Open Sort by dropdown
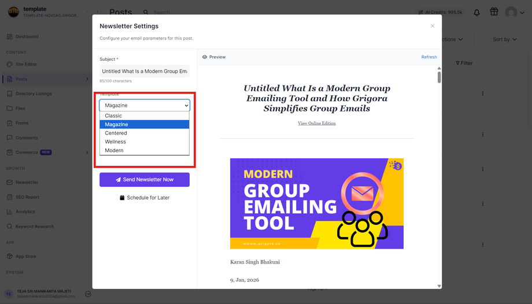The height and width of the screenshot is (304, 532). tap(504, 39)
